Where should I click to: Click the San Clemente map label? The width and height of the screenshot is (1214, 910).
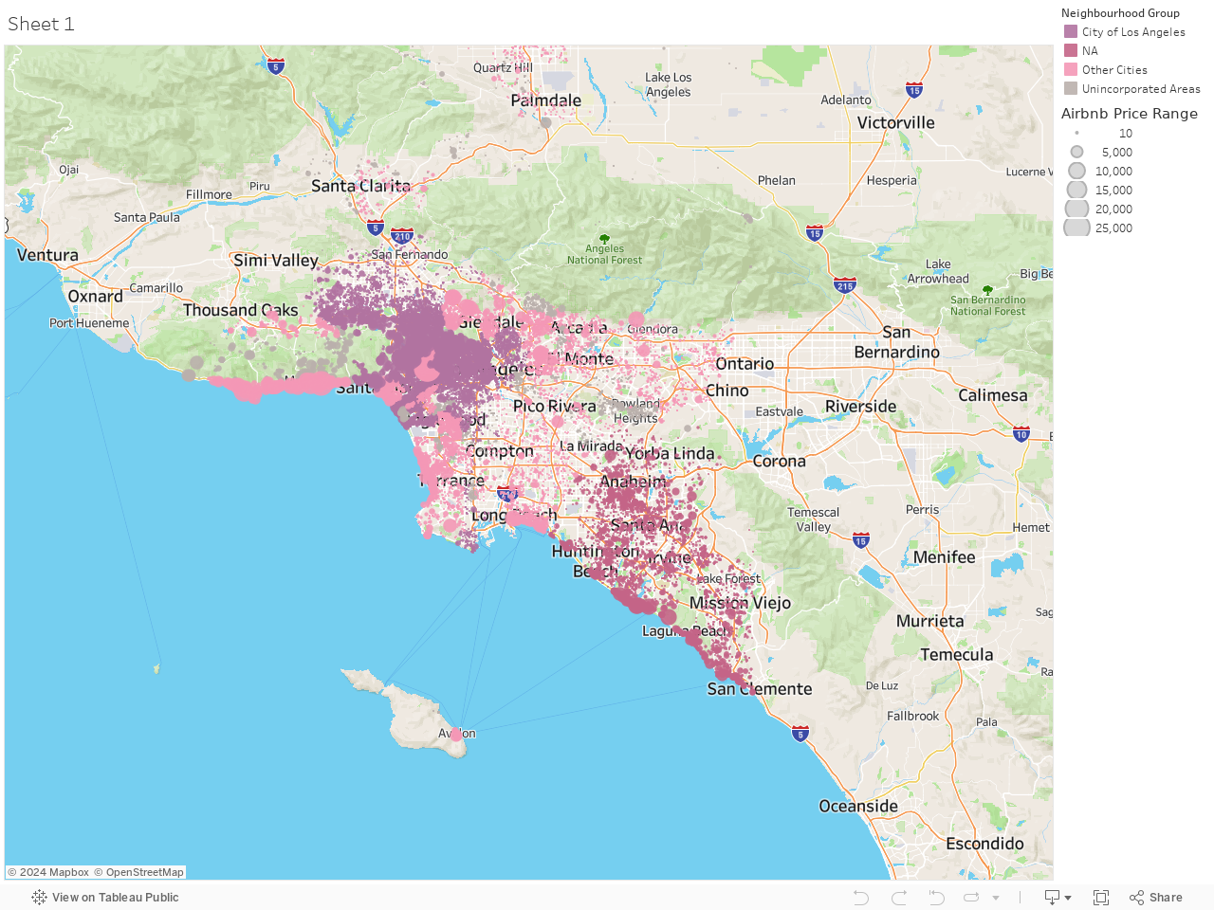[759, 689]
